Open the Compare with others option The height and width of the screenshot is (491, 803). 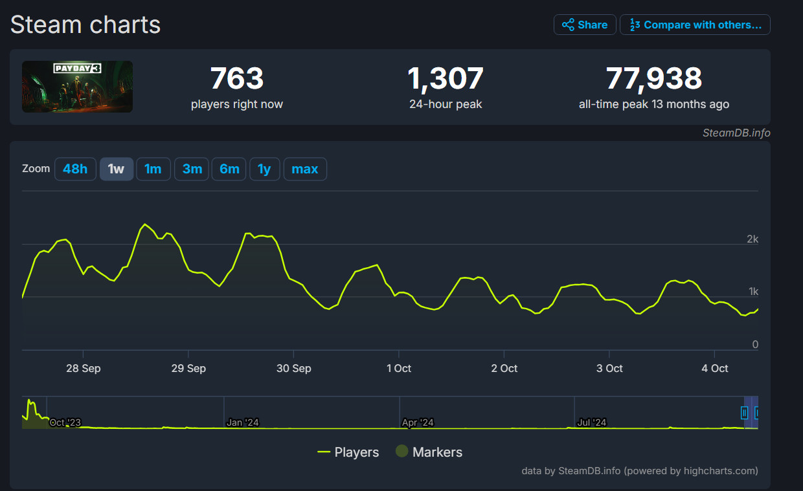[x=702, y=25]
